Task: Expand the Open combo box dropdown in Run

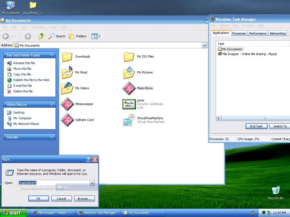Action: coord(92,183)
